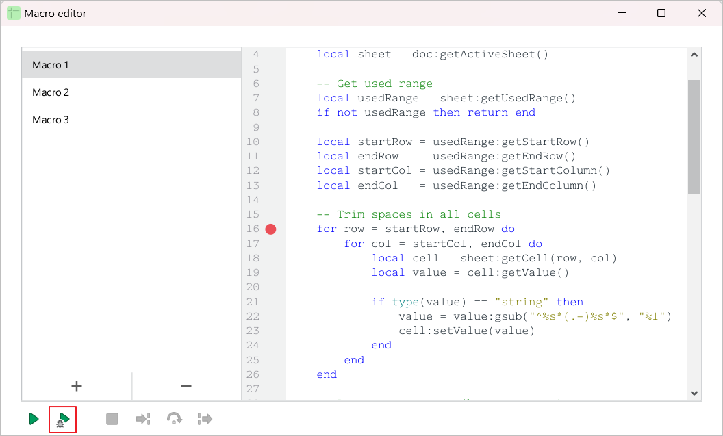The width and height of the screenshot is (723, 436).
Task: Click the gsub pattern string on line 22
Action: (576, 316)
